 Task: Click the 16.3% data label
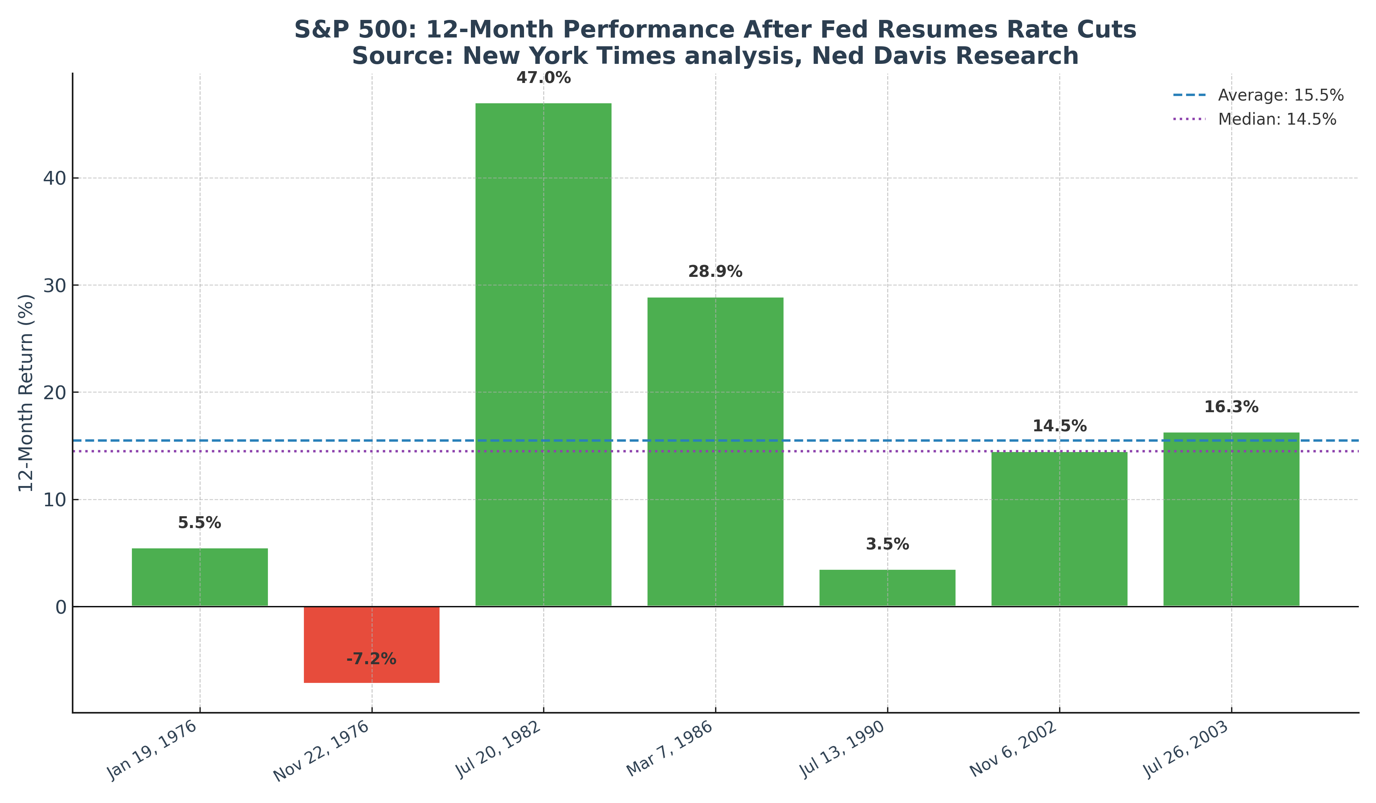pyautogui.click(x=1231, y=407)
